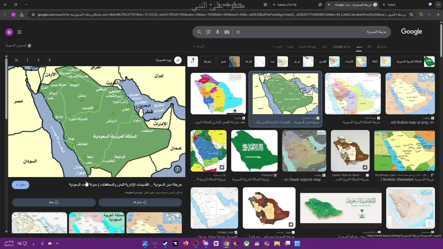The height and width of the screenshot is (249, 443).
Task: Open the on-screen keyboard input tool
Action: tap(227, 32)
